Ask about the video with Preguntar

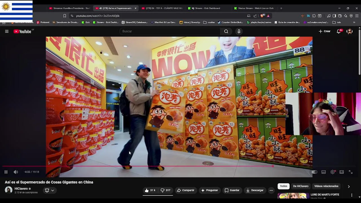coord(209,190)
